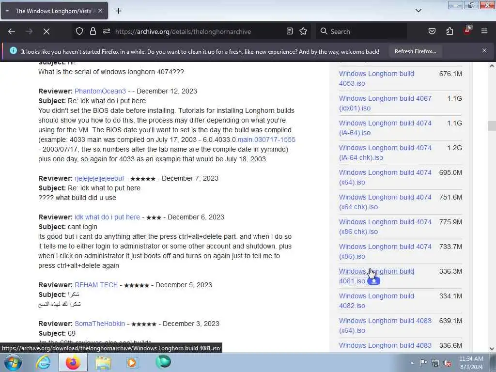Open the uBlock Origin extension icon
The width and height of the screenshot is (496, 372).
coord(467,31)
